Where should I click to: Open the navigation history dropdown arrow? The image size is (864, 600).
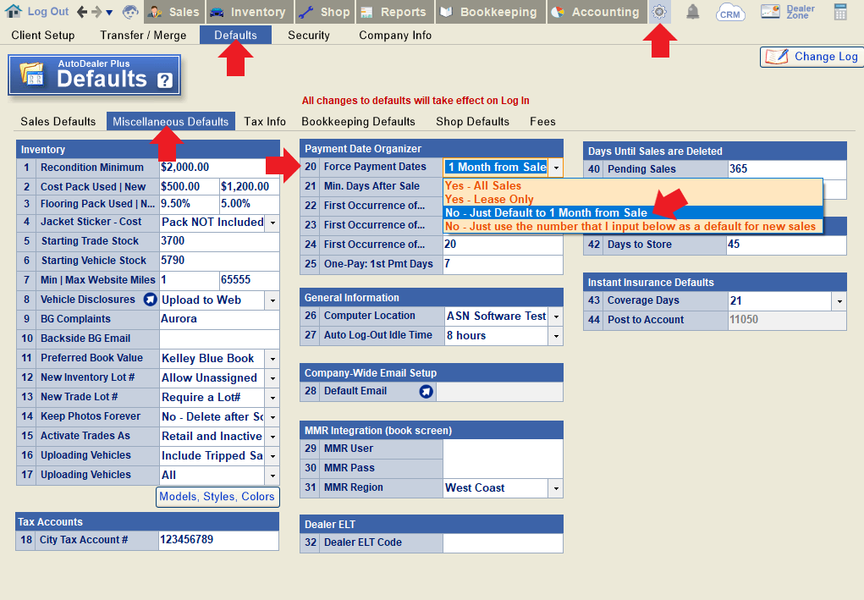pos(109,12)
